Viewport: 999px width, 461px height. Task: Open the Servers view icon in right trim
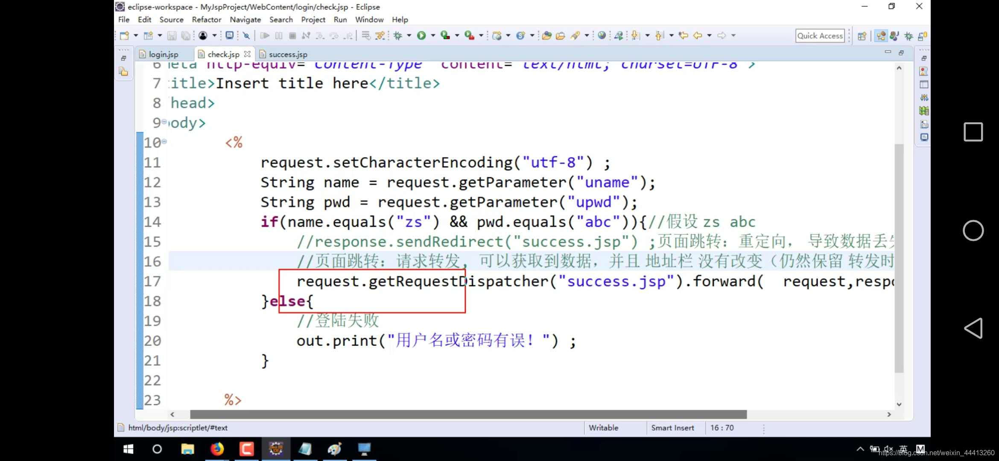point(924,98)
